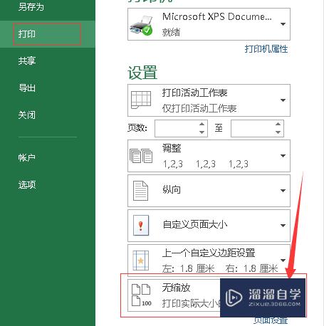Open the 打印机属性 link
324x326 pixels.
266,49
